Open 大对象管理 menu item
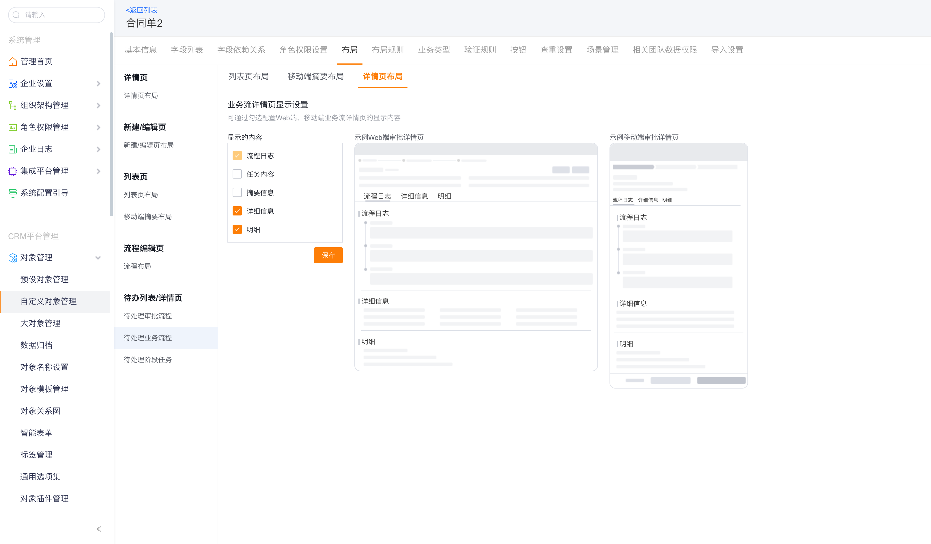The height and width of the screenshot is (544, 931). (40, 323)
